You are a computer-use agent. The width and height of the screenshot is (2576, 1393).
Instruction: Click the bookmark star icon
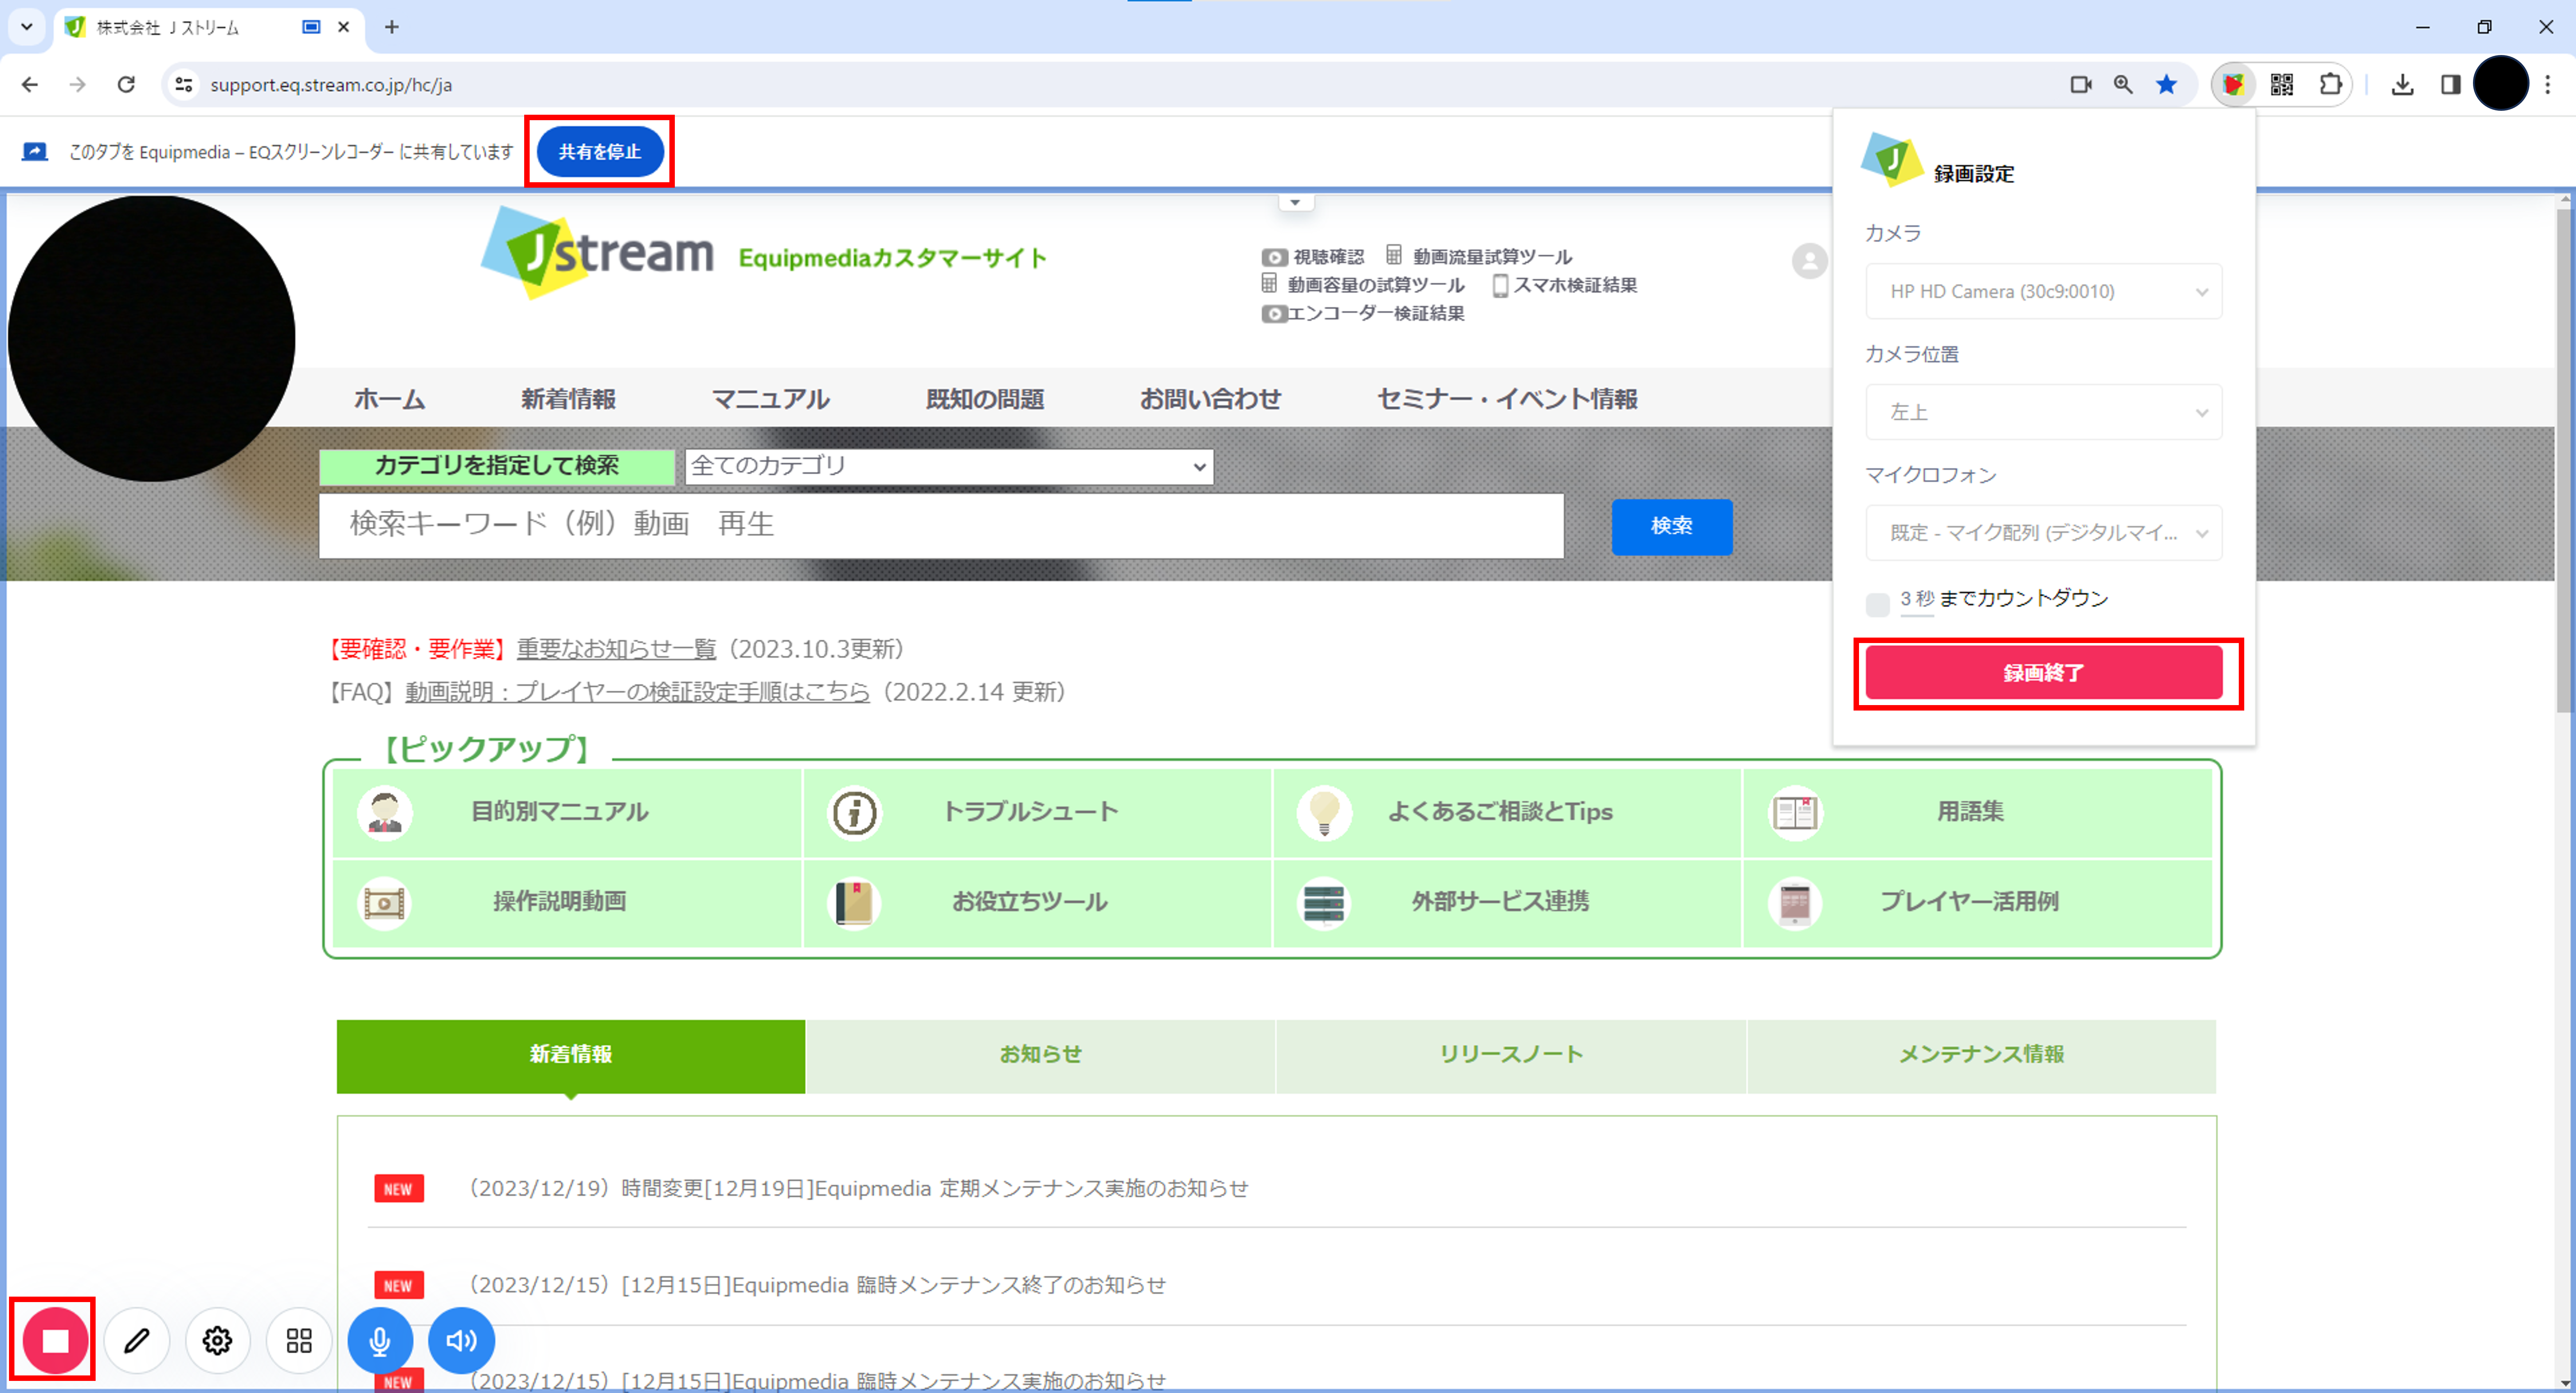pyautogui.click(x=2167, y=85)
